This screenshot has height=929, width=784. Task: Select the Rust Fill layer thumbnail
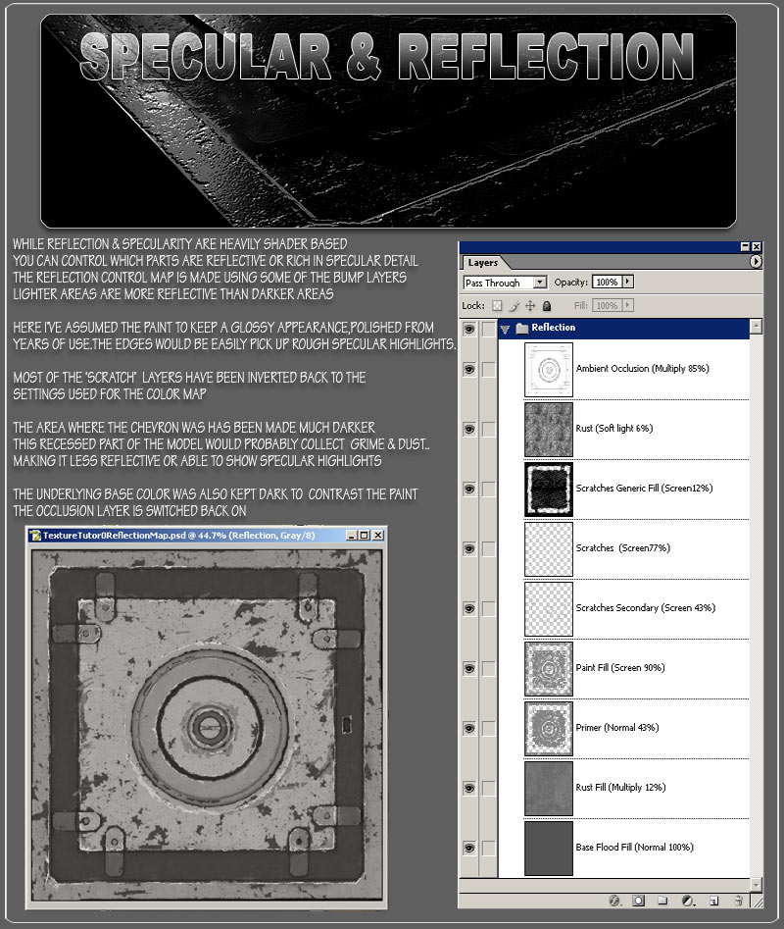click(x=549, y=789)
